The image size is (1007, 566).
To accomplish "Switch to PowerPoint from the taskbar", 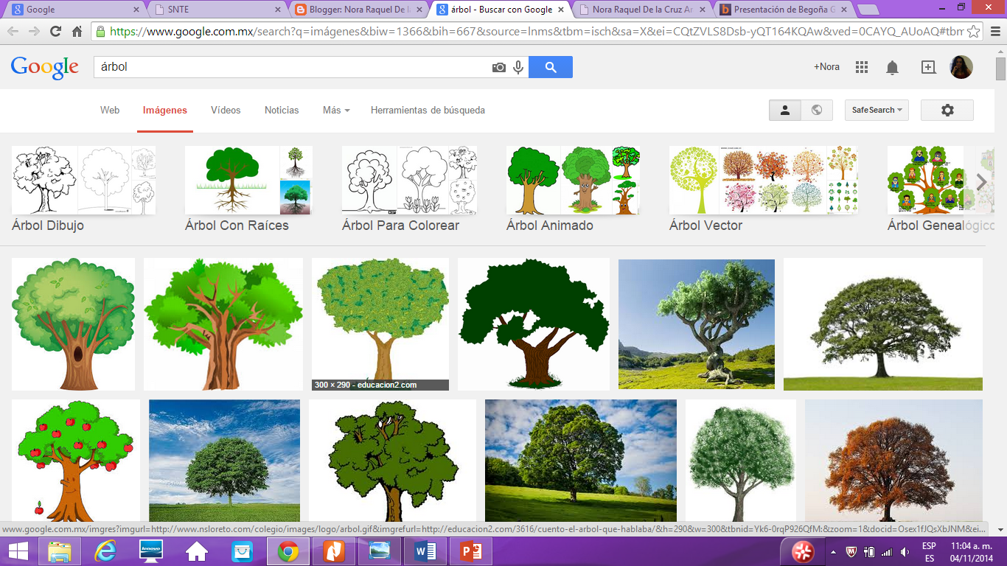I will coord(470,551).
